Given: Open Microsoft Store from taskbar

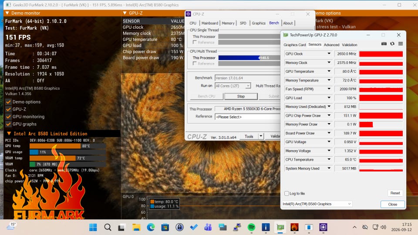Looking at the screenshot, I should (165, 227).
